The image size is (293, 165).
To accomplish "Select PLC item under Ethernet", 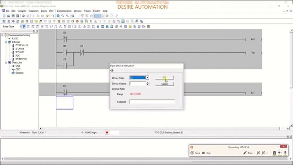I will 17,56.
